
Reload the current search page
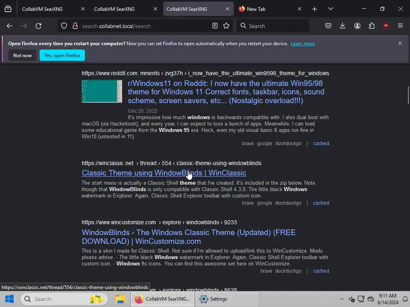pyautogui.click(x=38, y=26)
